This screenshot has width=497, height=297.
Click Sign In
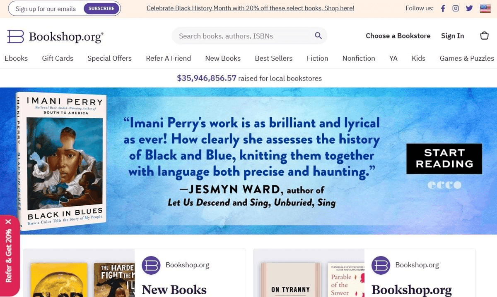[x=453, y=36]
